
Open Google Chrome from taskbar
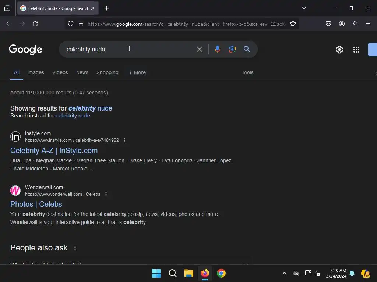tap(221, 273)
